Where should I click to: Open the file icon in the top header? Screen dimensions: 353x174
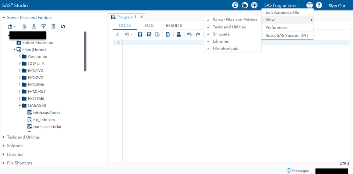pyautogui.click(x=245, y=5)
